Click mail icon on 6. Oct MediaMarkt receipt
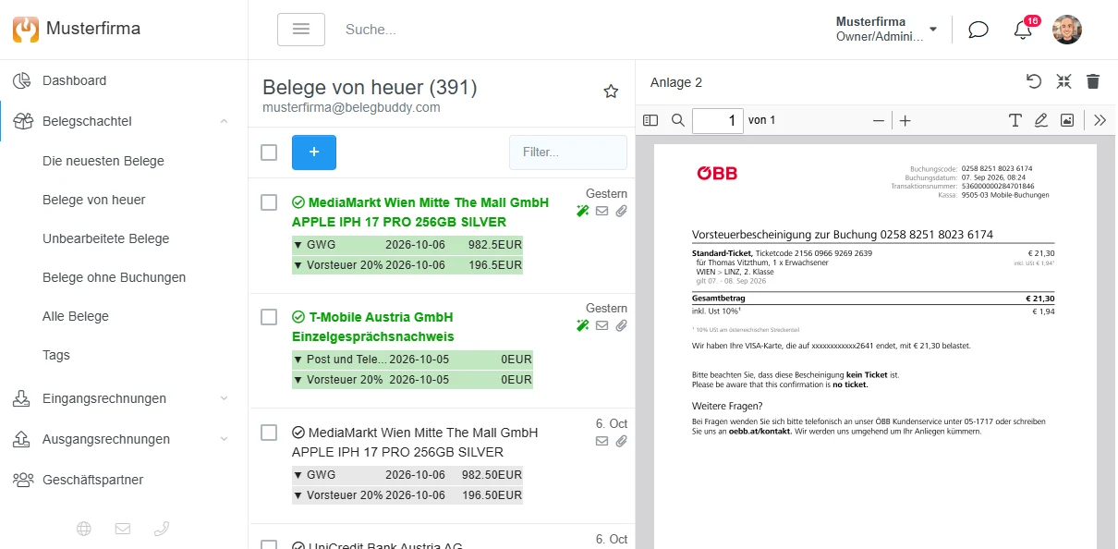The image size is (1118, 549). [602, 441]
